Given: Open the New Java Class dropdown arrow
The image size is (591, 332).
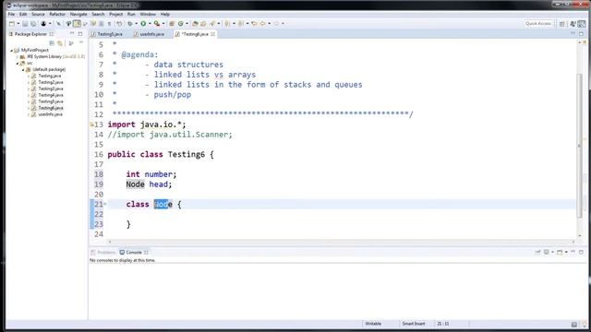Looking at the screenshot, I should (187, 23).
